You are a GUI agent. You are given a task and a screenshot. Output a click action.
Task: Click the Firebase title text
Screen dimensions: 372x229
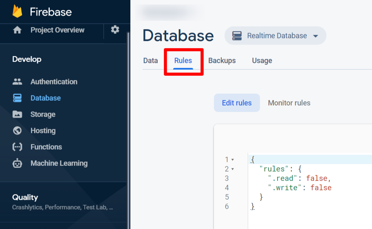[51, 12]
